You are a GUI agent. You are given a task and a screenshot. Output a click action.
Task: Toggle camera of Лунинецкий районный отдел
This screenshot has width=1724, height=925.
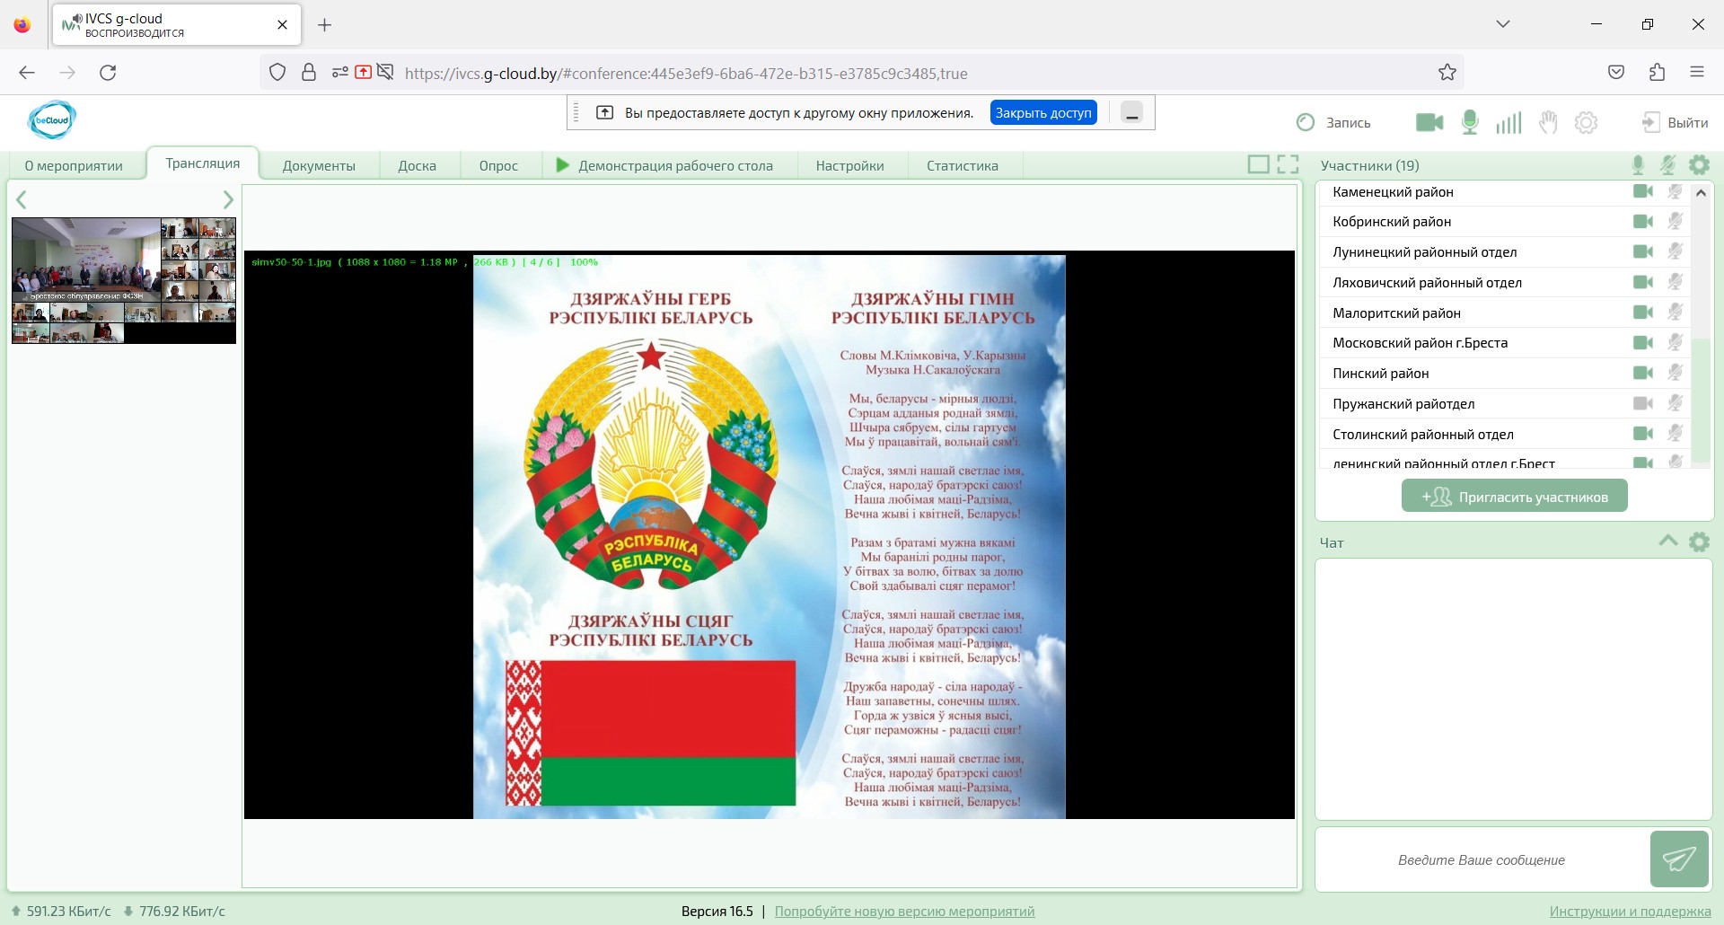pyautogui.click(x=1643, y=251)
